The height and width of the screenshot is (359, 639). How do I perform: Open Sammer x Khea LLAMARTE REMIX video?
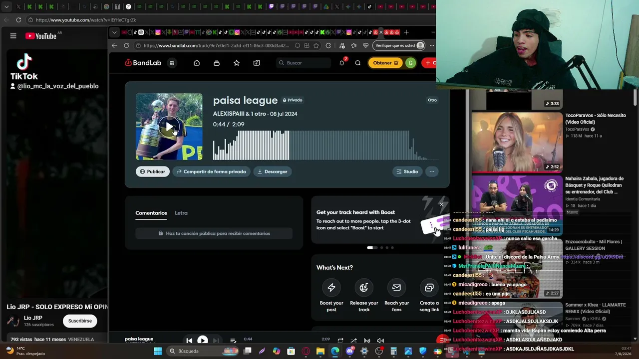(596, 308)
